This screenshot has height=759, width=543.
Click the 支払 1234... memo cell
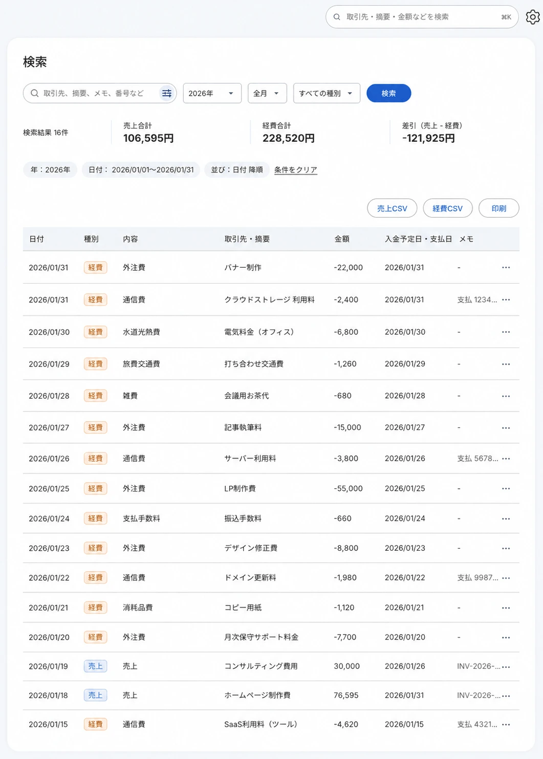coord(477,299)
